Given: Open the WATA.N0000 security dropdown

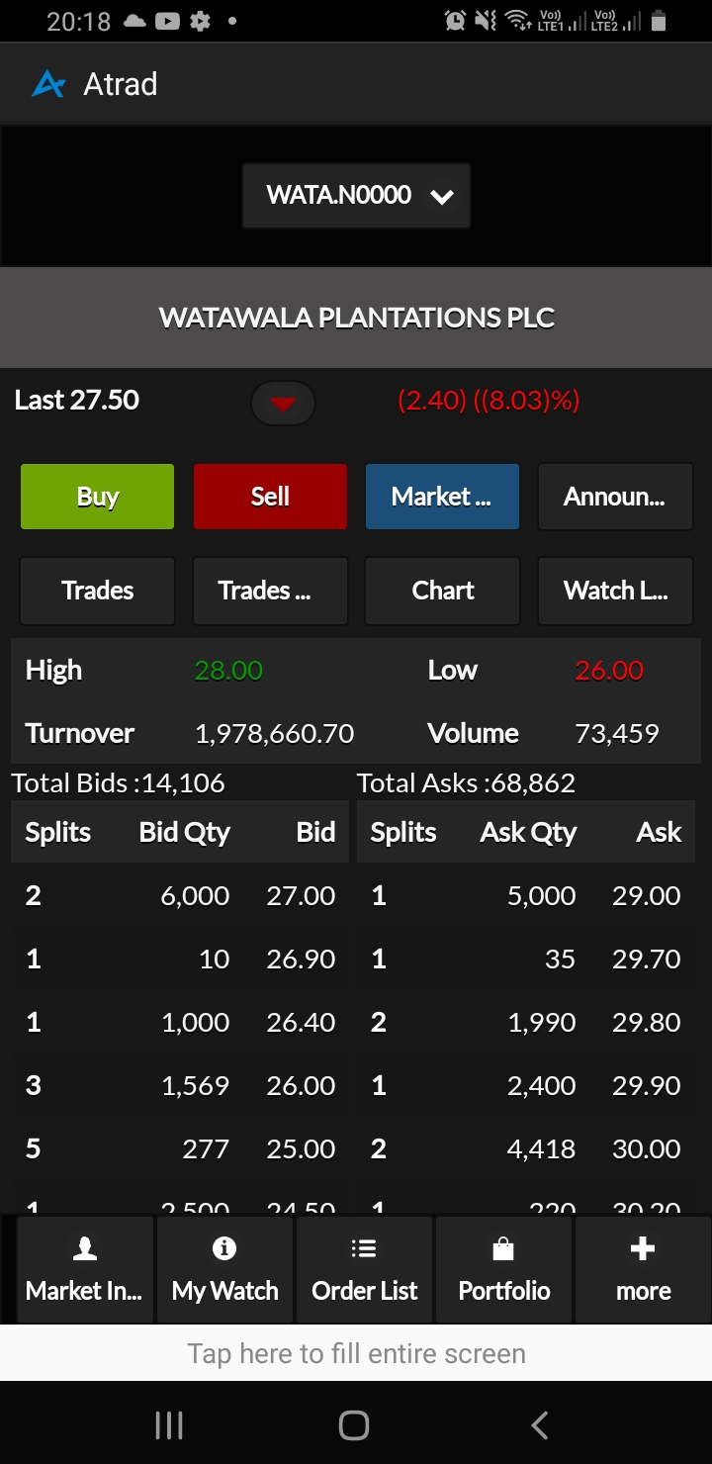Looking at the screenshot, I should (356, 196).
